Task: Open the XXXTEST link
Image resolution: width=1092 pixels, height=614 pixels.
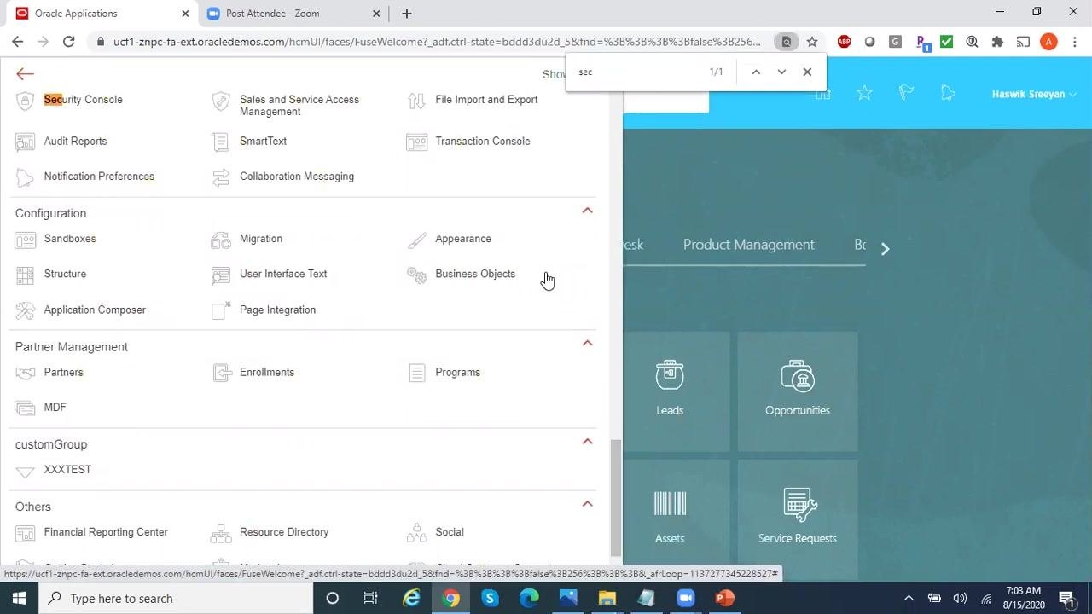Action: coord(67,470)
